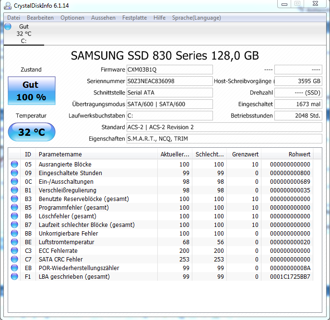Screen dimensions: 330x320
Task: Click status icon for ECC Fehlerrate row
Action: pos(14,250)
